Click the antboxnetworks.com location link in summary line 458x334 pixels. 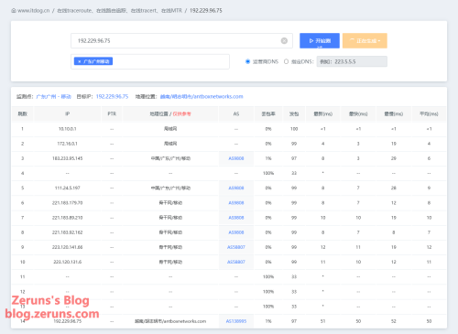click(202, 97)
